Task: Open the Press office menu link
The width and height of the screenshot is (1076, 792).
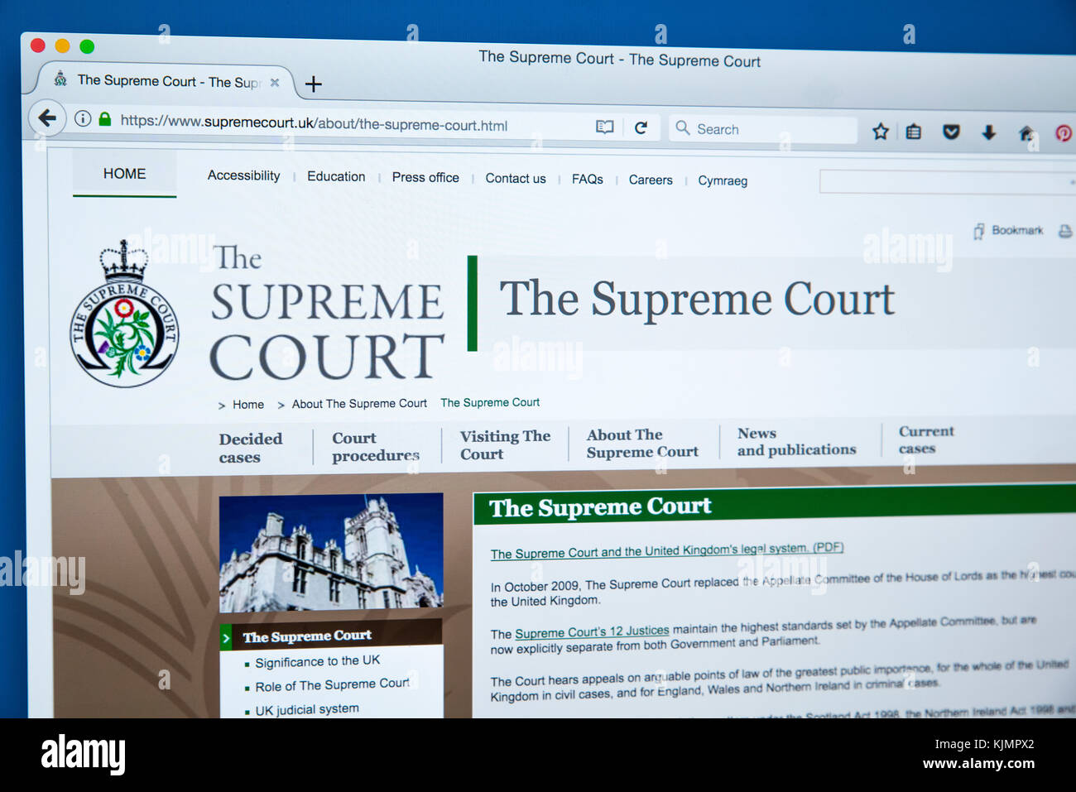Action: pyautogui.click(x=425, y=177)
